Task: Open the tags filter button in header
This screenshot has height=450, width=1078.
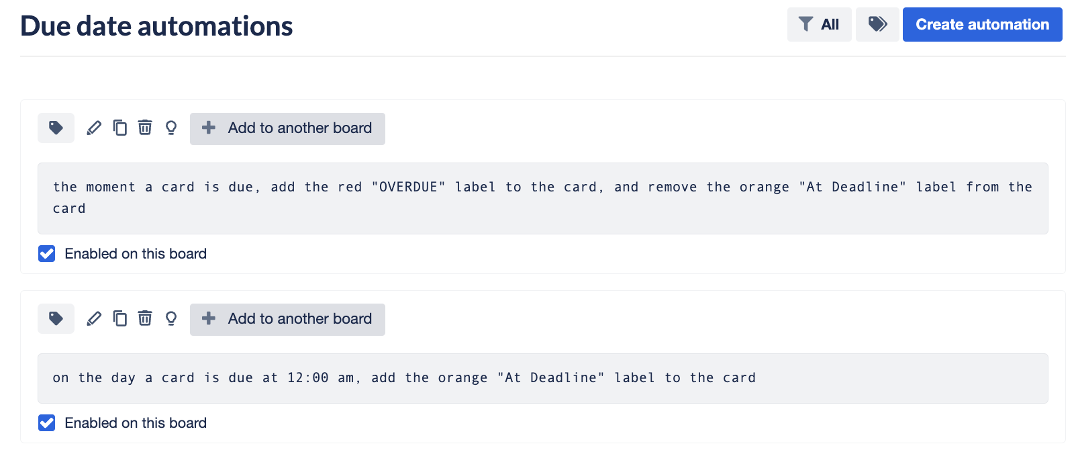Action: click(x=877, y=25)
